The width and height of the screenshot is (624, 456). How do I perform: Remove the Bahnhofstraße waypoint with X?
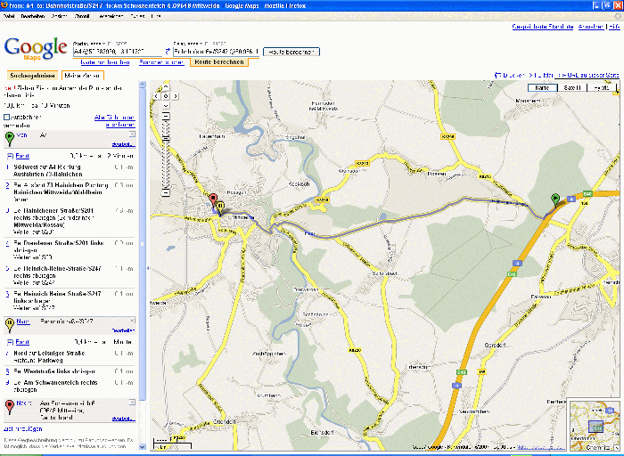132,321
